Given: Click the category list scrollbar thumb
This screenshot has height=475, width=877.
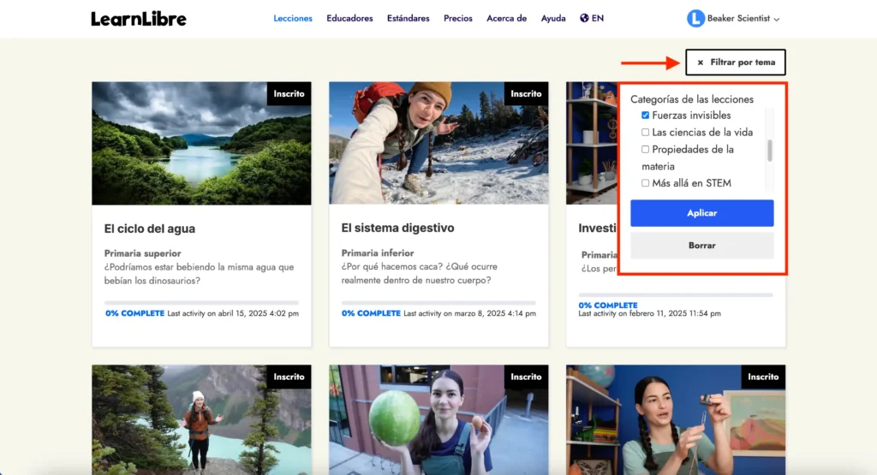Looking at the screenshot, I should click(x=770, y=151).
